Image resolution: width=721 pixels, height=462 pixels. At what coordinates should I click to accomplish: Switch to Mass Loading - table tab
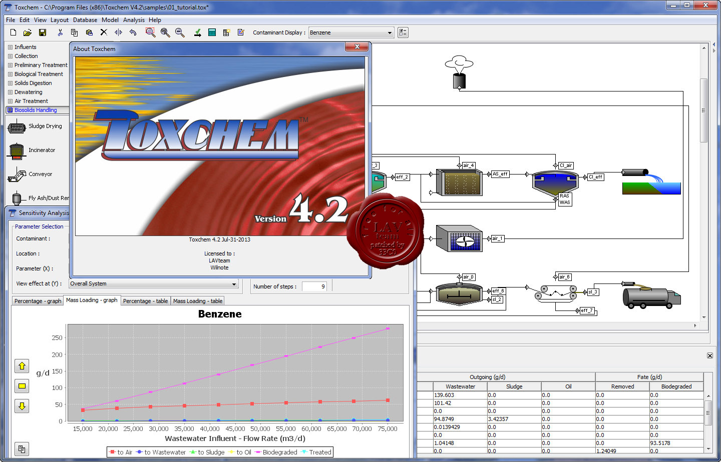click(x=198, y=301)
